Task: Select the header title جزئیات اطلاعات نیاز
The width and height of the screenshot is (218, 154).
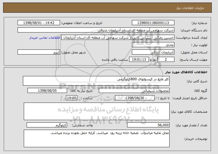Action: point(190,8)
